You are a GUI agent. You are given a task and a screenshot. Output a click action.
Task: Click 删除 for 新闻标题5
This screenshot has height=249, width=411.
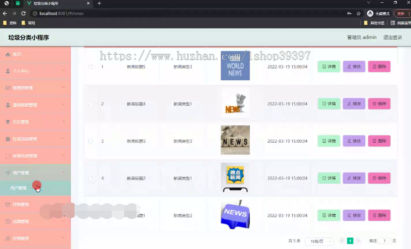coord(379,67)
